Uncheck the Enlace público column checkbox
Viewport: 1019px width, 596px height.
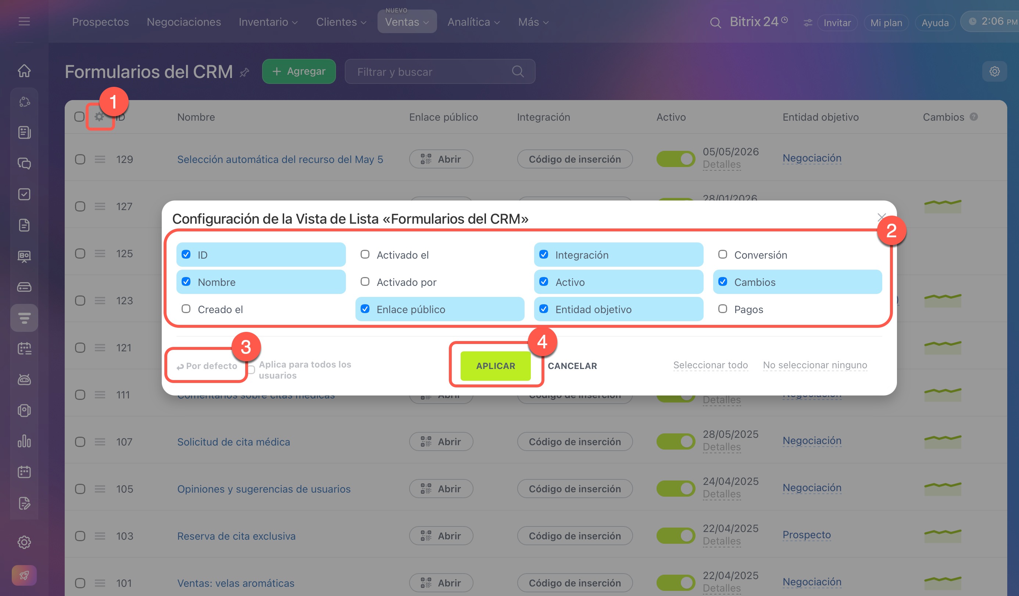(x=365, y=309)
